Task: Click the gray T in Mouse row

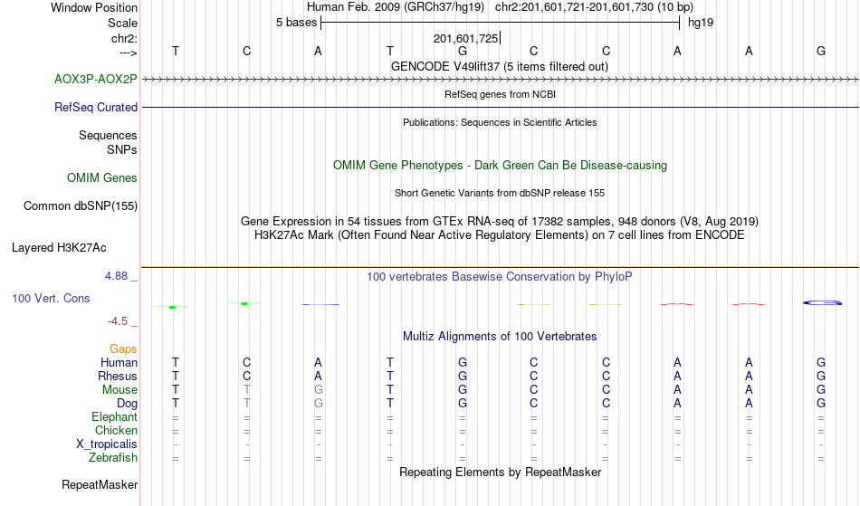Action: click(247, 390)
